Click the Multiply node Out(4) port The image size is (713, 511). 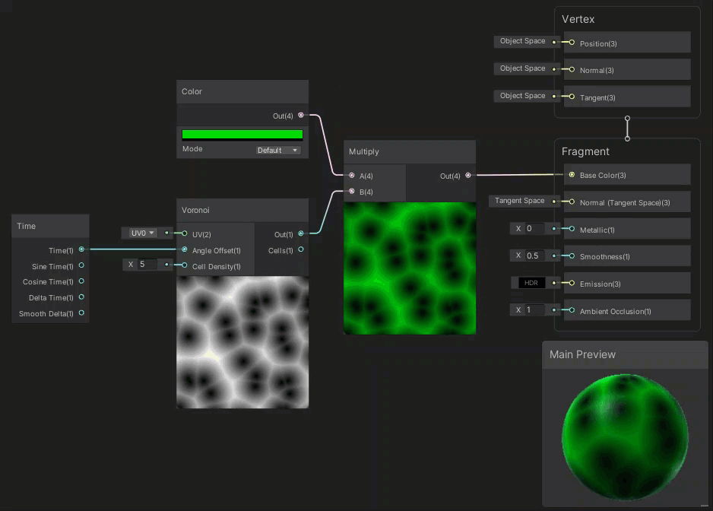pos(468,176)
